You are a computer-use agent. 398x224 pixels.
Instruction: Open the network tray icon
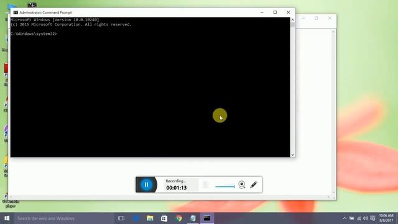(359, 218)
